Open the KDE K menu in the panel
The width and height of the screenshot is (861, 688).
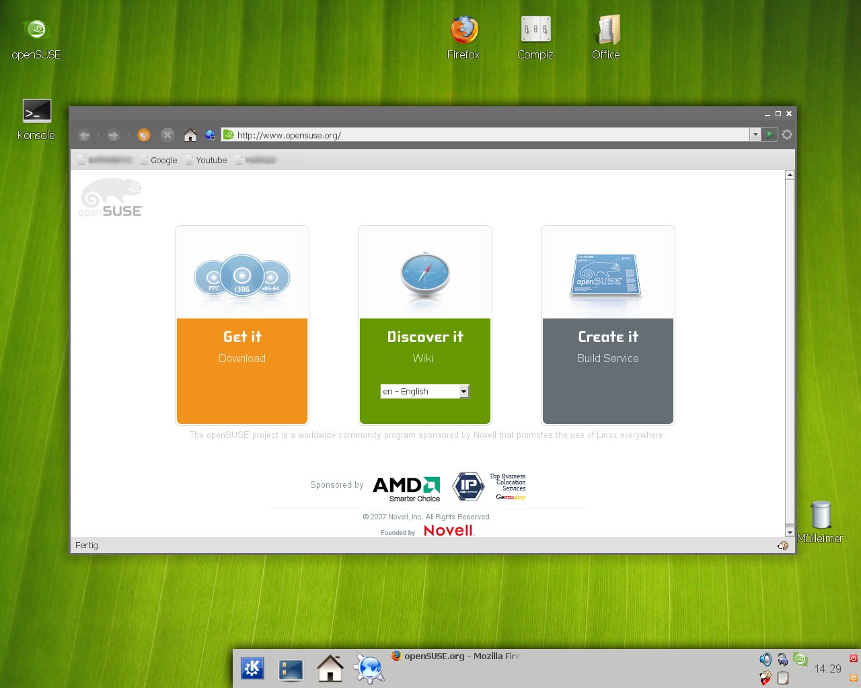point(252,669)
